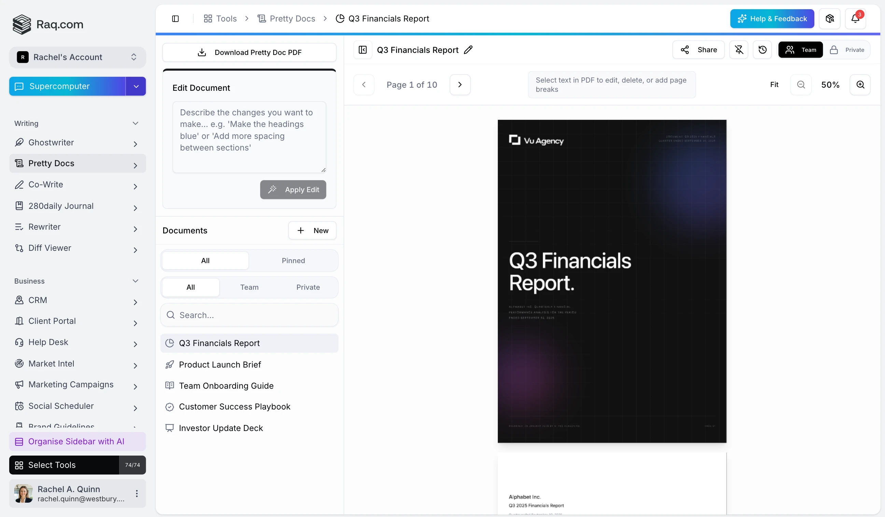Click the unpin document icon
Viewport: 885px width, 517px height.
tap(739, 50)
